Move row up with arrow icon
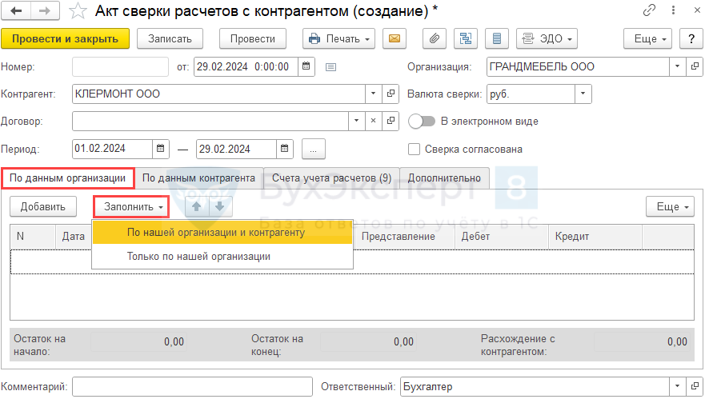Screen dimensions: 705x399 tap(197, 206)
